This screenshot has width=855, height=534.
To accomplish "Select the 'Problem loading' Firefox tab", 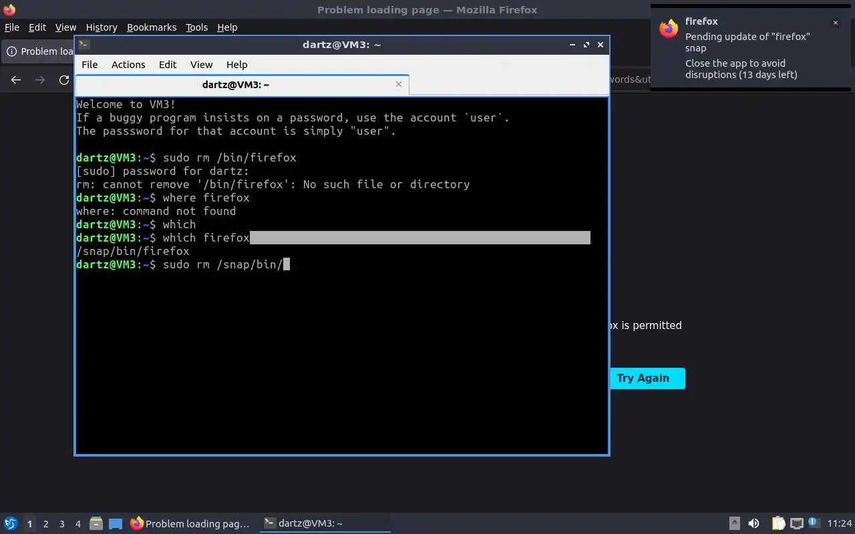I will click(x=39, y=51).
